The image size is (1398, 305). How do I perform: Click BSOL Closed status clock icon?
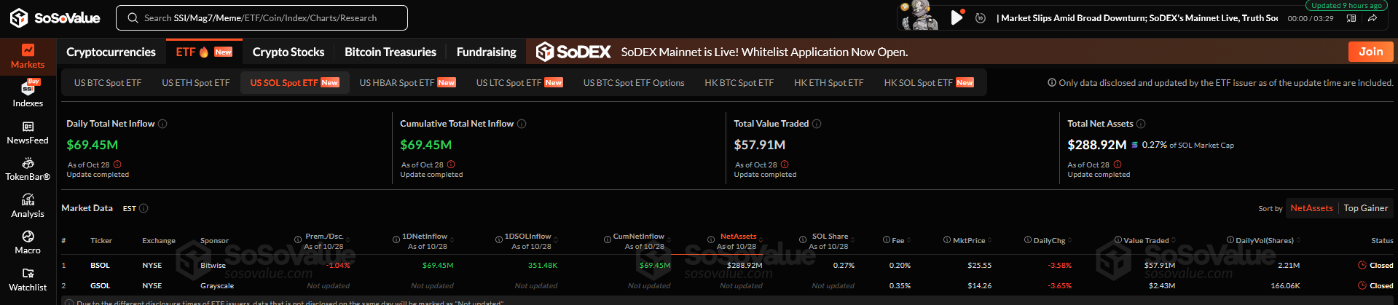click(1362, 266)
